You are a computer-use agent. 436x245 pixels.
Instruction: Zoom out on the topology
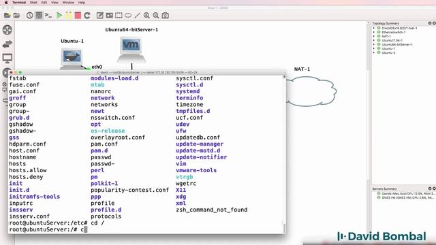click(x=156, y=16)
